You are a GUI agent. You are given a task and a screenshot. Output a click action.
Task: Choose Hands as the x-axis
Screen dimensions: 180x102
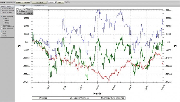[1, 31]
